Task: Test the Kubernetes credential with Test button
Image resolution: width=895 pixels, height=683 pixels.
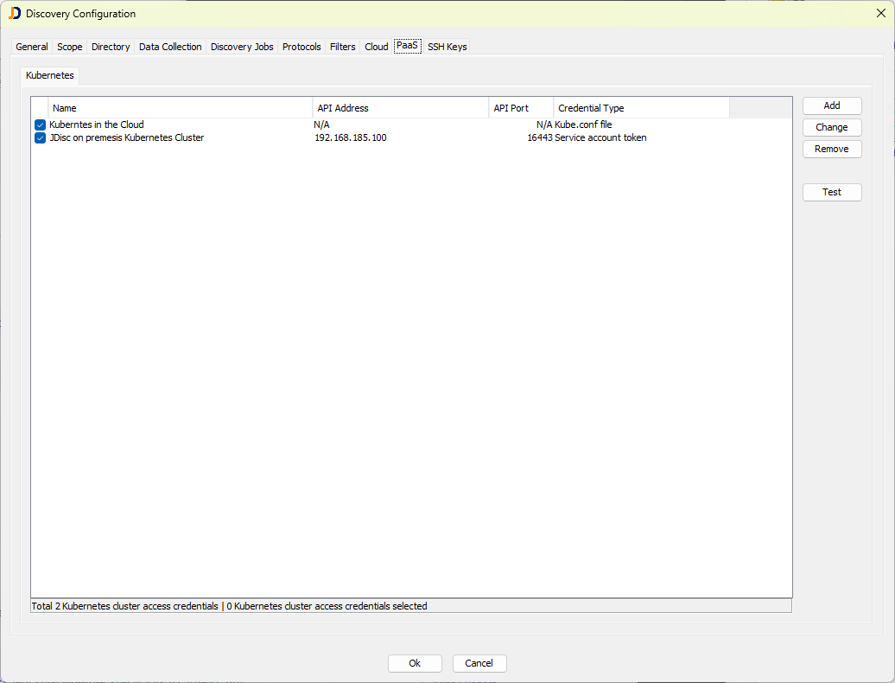Action: (831, 192)
